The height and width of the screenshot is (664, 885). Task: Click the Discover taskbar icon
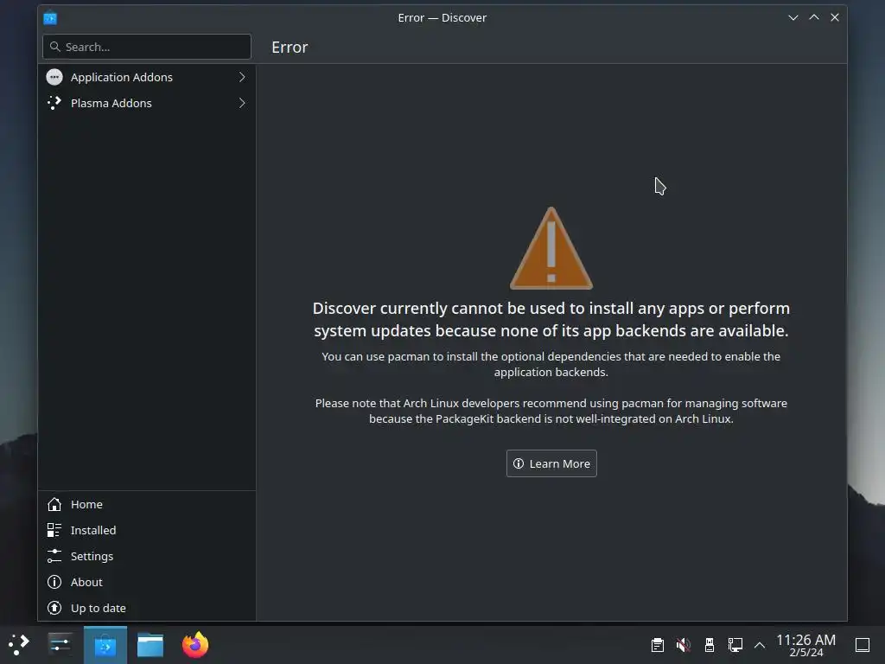105,645
